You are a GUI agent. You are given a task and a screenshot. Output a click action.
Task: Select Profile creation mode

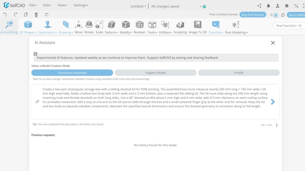pos(239,73)
